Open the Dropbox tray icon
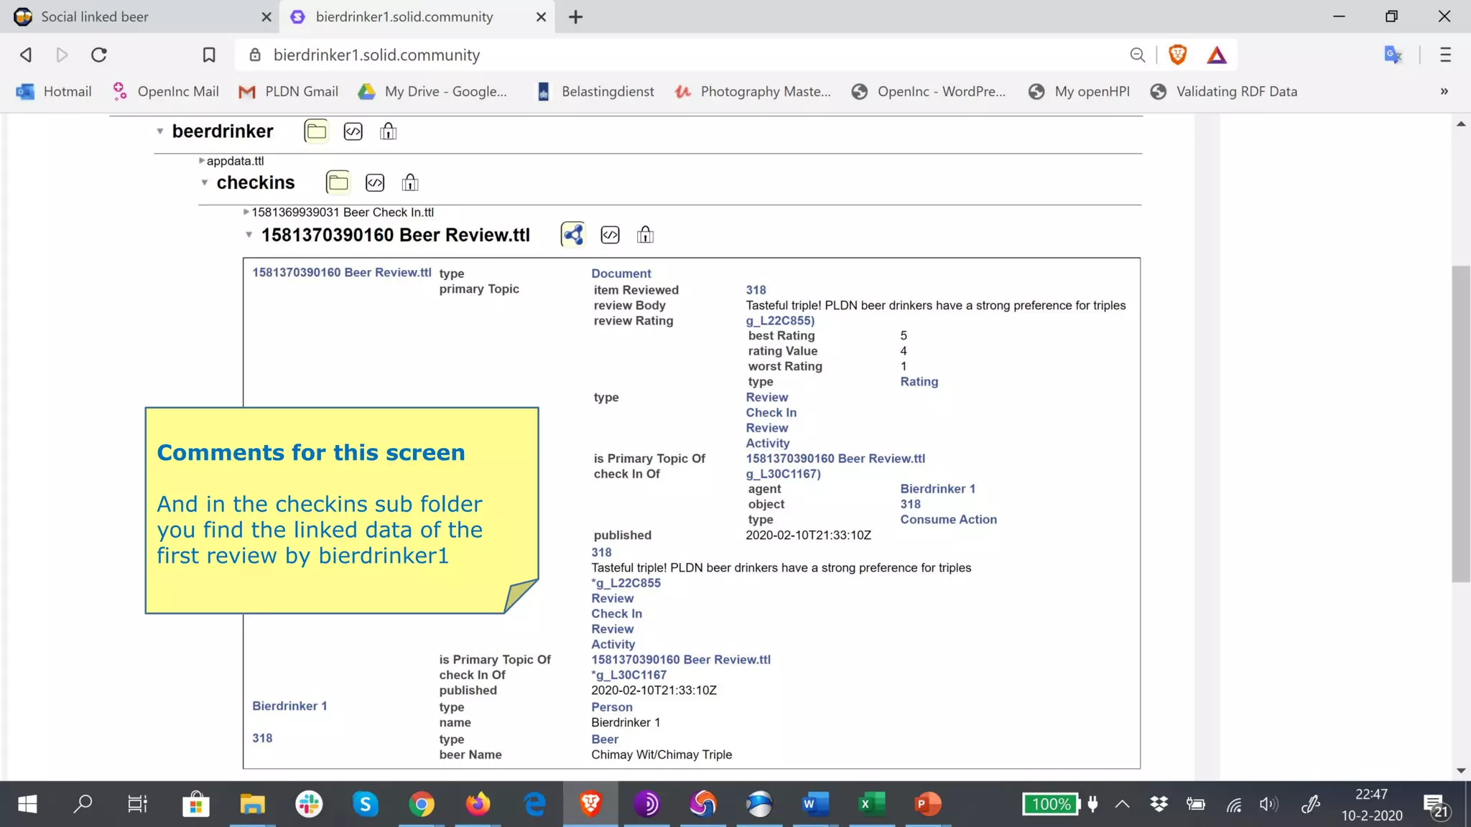This screenshot has width=1471, height=827. 1159,804
